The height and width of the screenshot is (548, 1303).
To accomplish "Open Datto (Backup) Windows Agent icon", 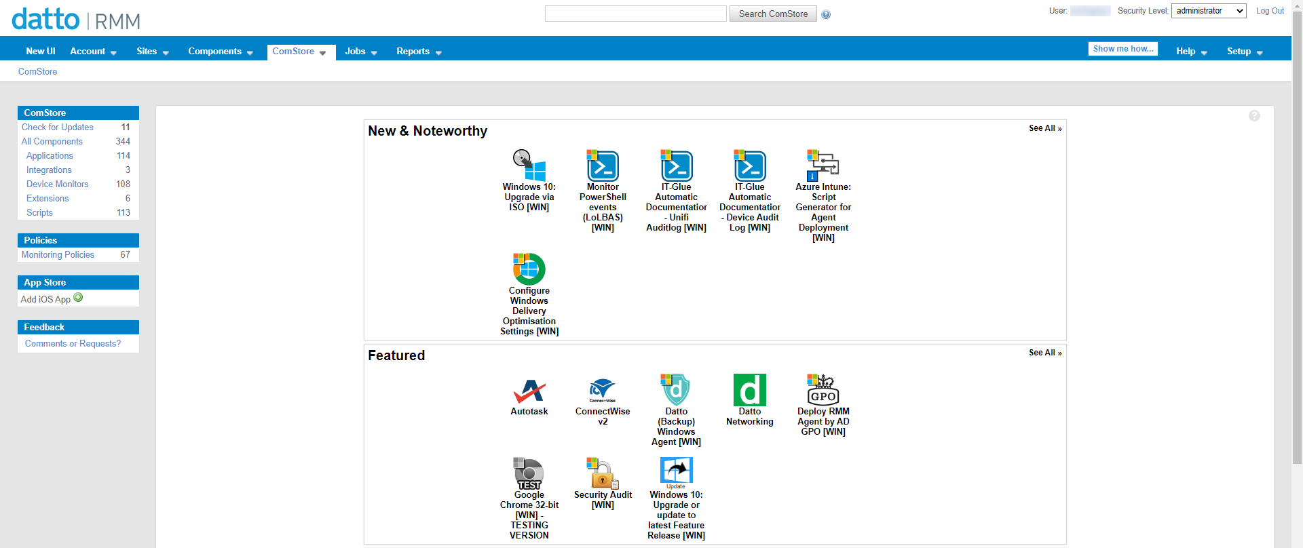I will [676, 390].
